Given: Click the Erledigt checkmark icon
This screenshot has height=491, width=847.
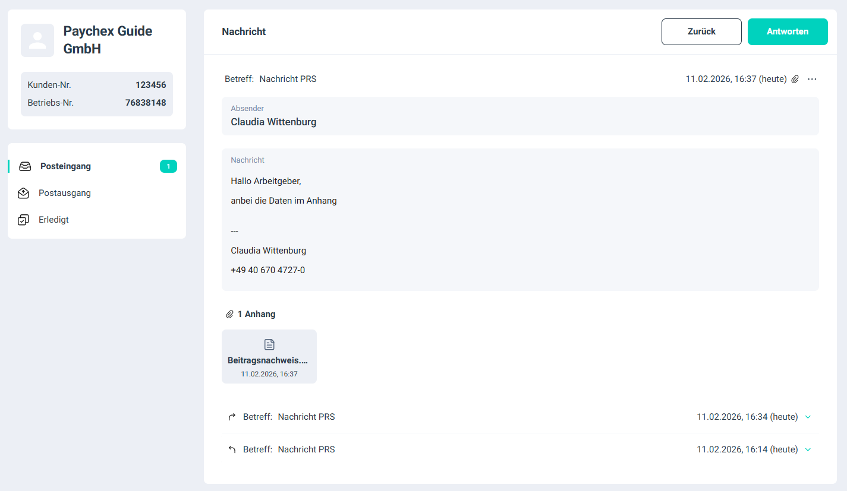Looking at the screenshot, I should click(x=24, y=220).
